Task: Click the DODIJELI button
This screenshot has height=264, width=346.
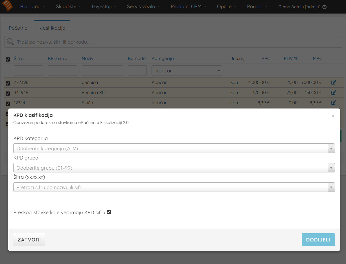Action: (x=318, y=240)
